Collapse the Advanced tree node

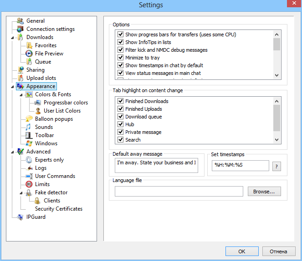click(13, 152)
